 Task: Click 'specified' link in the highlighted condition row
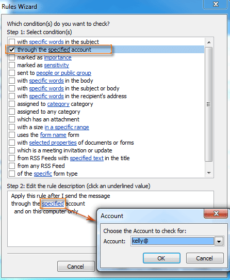coord(59,50)
